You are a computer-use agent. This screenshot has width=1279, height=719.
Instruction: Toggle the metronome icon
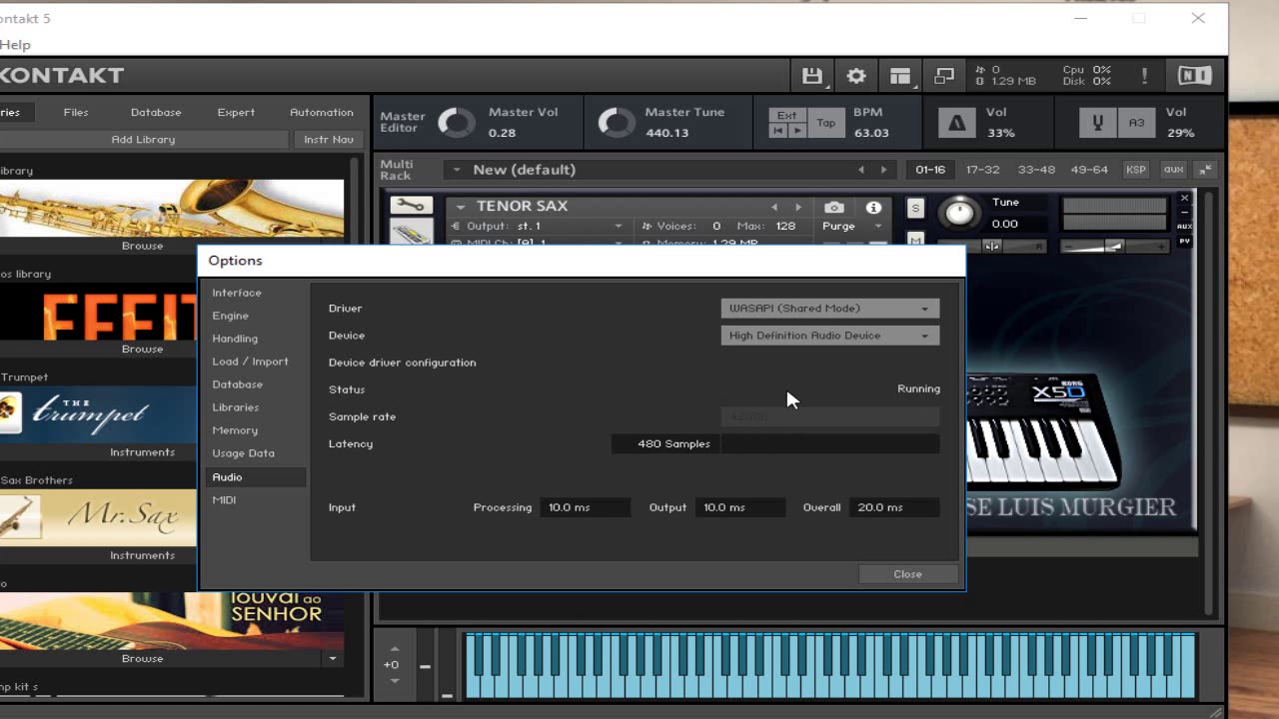tap(957, 123)
